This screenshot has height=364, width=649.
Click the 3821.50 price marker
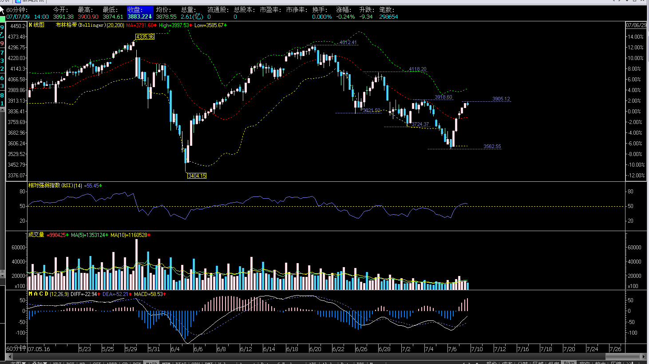coord(371,111)
